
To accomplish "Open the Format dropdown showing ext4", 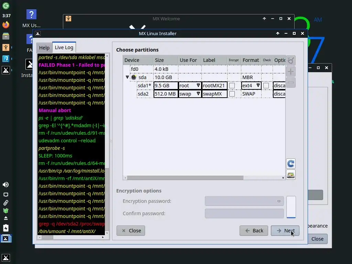I will (x=251, y=86).
